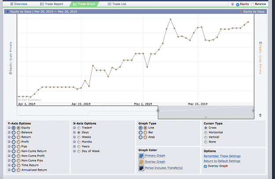Click the lock icon on left Equity Scale Private
The width and height of the screenshot is (275, 179).
click(11, 73)
